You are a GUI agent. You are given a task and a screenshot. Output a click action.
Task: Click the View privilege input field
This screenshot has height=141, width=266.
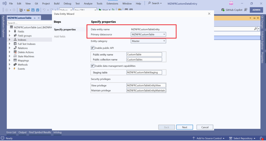pos(146,85)
